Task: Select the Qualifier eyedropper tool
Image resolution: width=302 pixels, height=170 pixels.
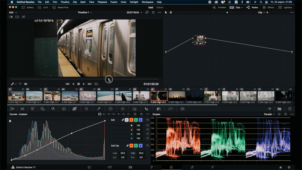Action: pos(98,109)
